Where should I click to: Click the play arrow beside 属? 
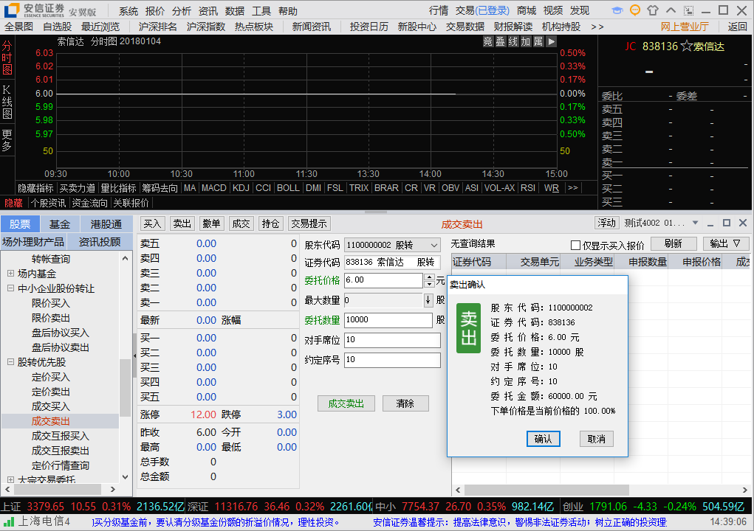(551, 42)
